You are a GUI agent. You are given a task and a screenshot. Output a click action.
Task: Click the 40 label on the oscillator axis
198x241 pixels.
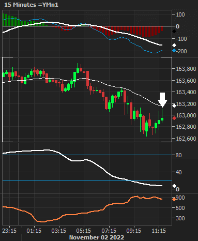pos(179,172)
